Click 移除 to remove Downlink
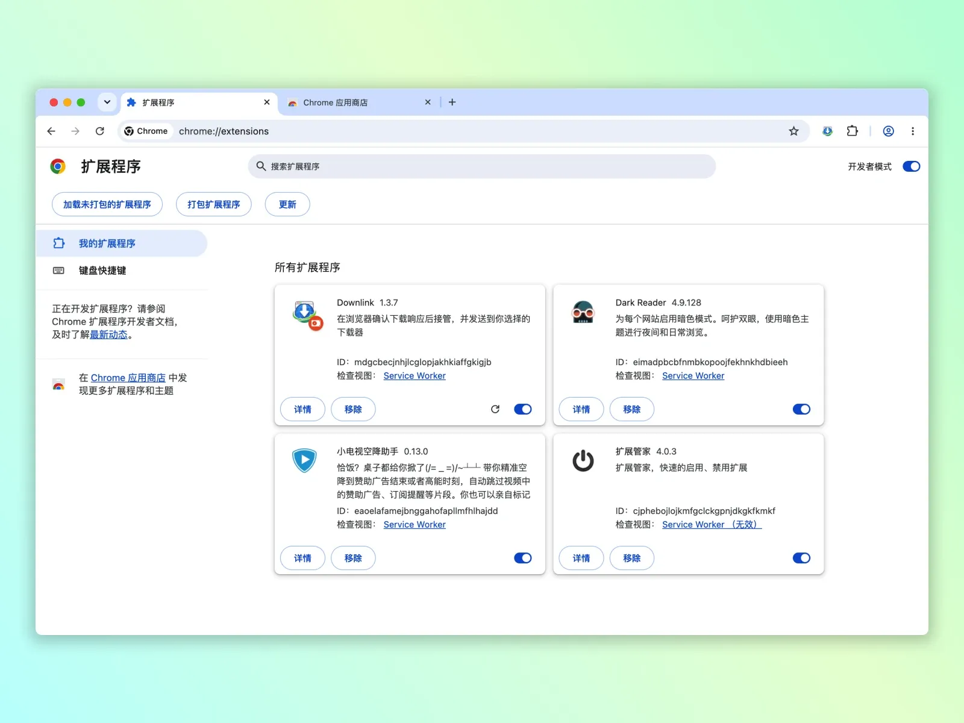964x723 pixels. click(353, 409)
